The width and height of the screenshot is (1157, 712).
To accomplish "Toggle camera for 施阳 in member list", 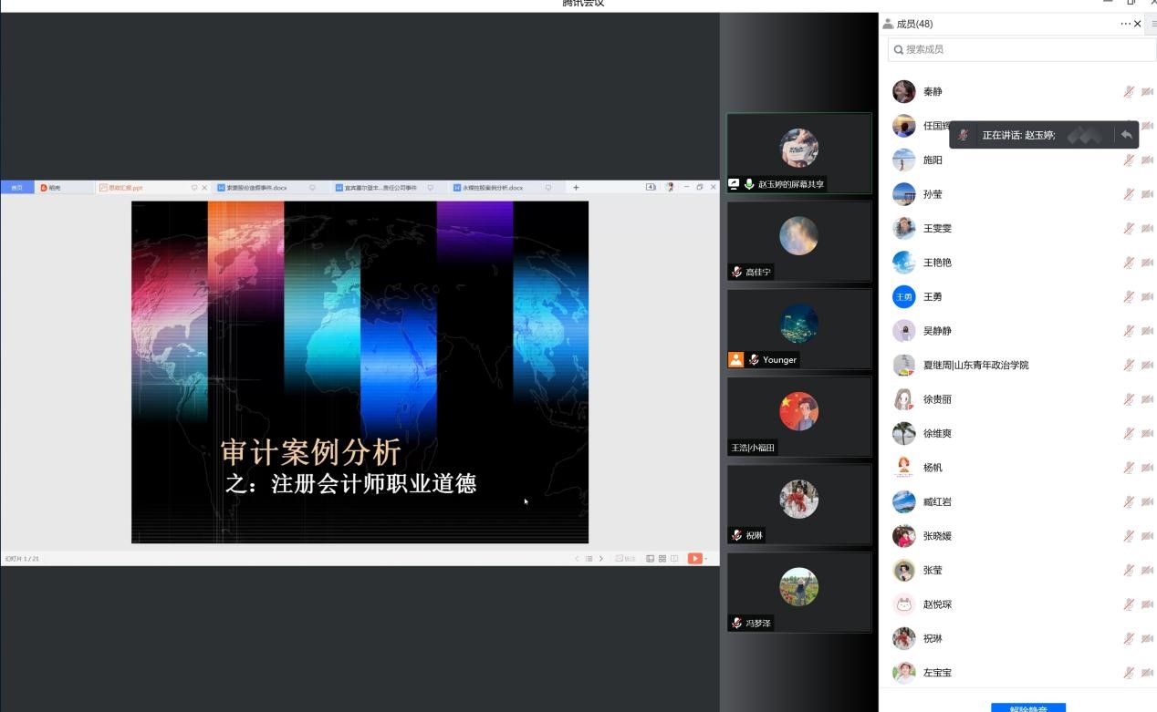I will [1147, 160].
